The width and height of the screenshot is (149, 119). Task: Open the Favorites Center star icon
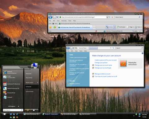pyautogui.click(x=50, y=27)
